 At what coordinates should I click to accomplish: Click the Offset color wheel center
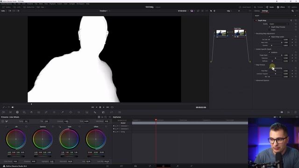(96, 139)
